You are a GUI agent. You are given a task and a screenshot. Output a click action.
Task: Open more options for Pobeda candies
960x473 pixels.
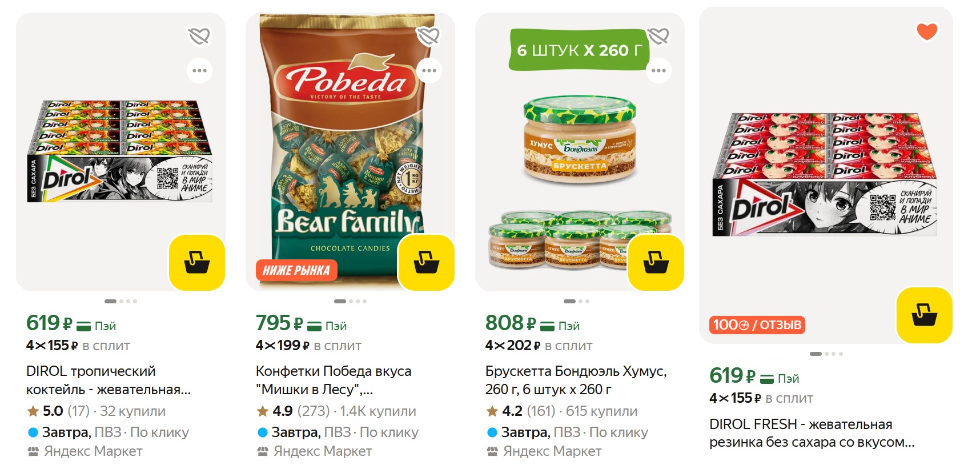click(x=429, y=71)
